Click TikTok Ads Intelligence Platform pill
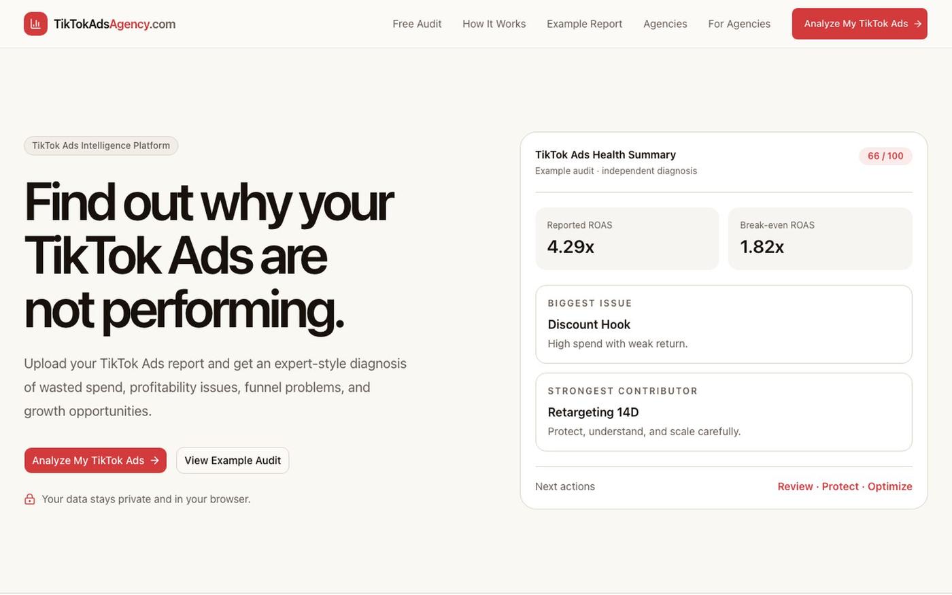The width and height of the screenshot is (952, 595). click(101, 146)
